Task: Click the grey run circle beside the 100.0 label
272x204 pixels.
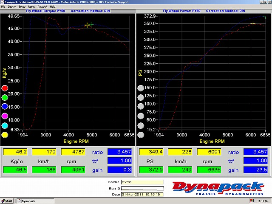Action: tap(141, 106)
